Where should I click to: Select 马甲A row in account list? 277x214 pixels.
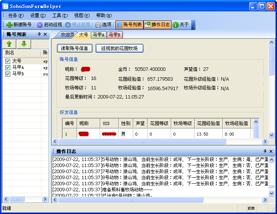coord(26,67)
